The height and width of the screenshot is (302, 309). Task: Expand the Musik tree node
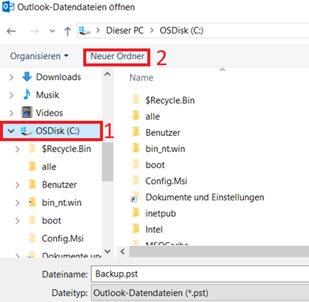(11, 95)
